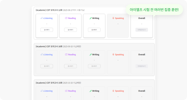Click the green '아이엘츠 시험 전 여러번 집중 훈련!' bubble
Screen dimensions: 187x100
pyautogui.click(x=154, y=10)
